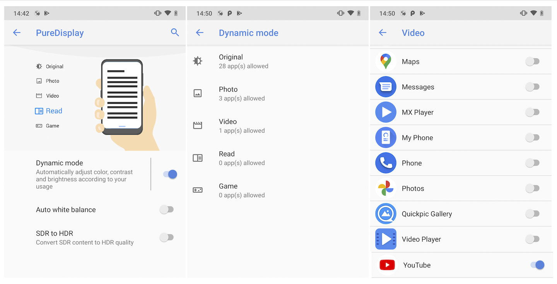Enable SDR to HDR switch
The image size is (557, 284).
click(x=166, y=237)
